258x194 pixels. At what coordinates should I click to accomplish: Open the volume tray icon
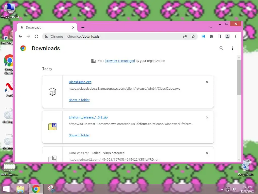point(234,189)
